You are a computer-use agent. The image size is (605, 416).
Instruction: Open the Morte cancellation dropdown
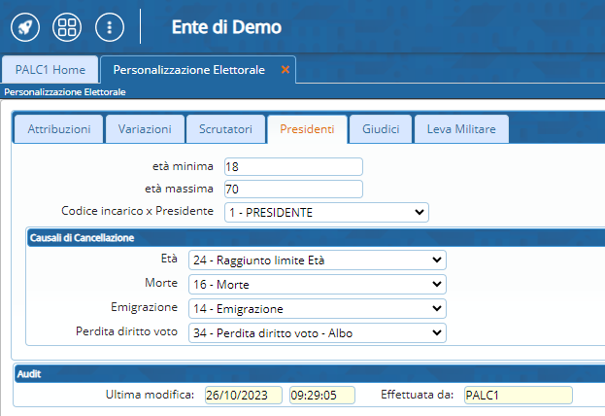(x=317, y=284)
